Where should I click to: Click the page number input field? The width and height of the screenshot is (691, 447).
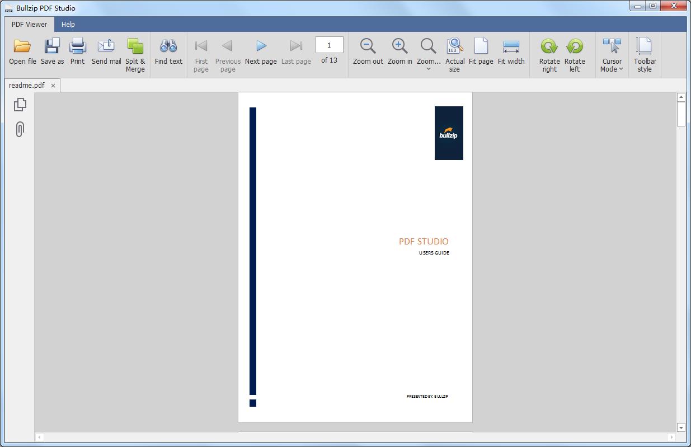tap(329, 45)
